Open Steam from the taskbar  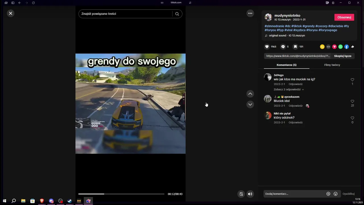pos(70,201)
